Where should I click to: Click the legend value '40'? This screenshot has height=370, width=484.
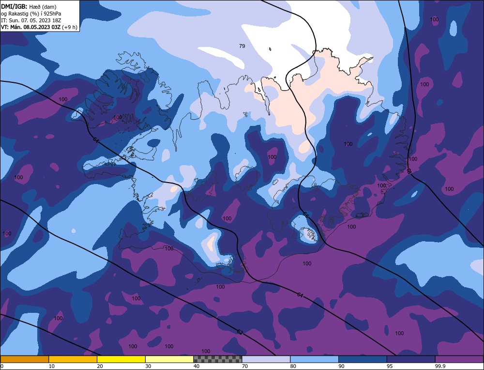pos(197,366)
